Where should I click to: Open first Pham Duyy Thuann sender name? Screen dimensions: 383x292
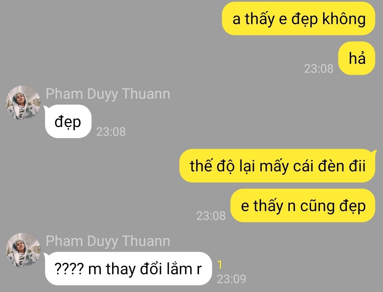[x=108, y=94]
